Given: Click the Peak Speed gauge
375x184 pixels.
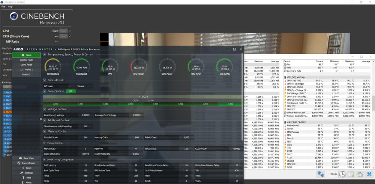Looking at the screenshot, I should [x=81, y=67].
